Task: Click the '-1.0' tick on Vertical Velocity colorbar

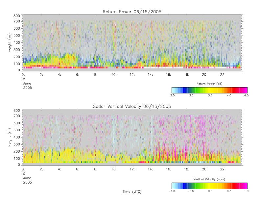Action: click(x=172, y=191)
